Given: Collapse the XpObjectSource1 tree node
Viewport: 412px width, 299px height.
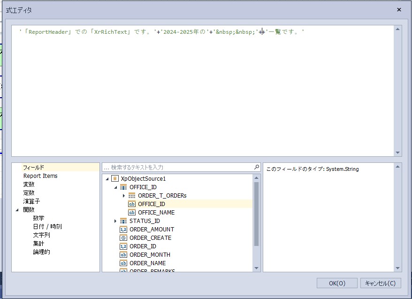Looking at the screenshot, I should click(107, 179).
